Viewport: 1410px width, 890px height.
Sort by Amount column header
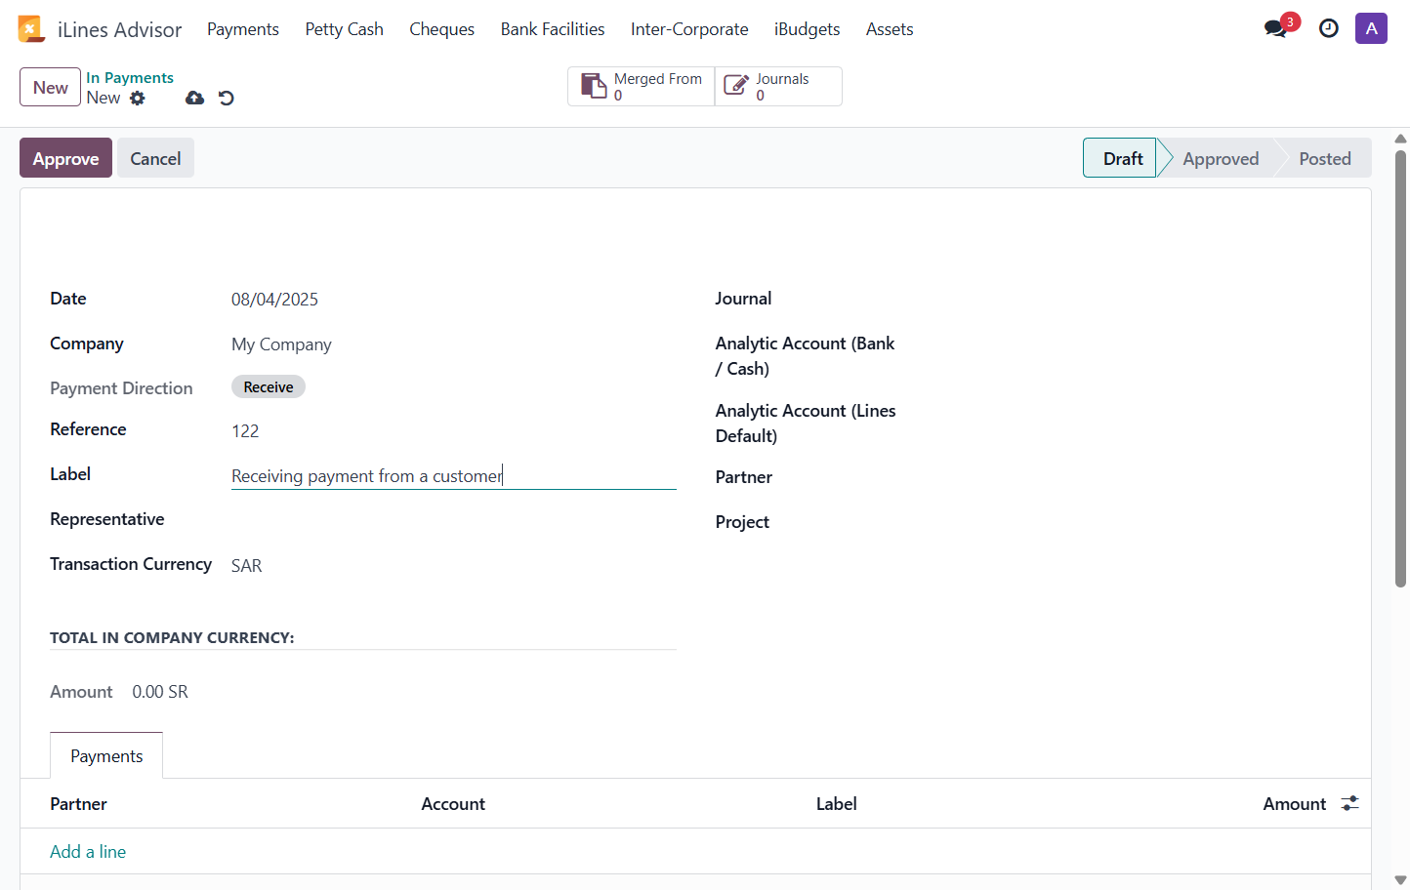point(1294,804)
